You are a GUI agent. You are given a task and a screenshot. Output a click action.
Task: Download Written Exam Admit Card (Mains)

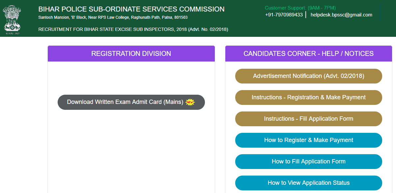125,102
